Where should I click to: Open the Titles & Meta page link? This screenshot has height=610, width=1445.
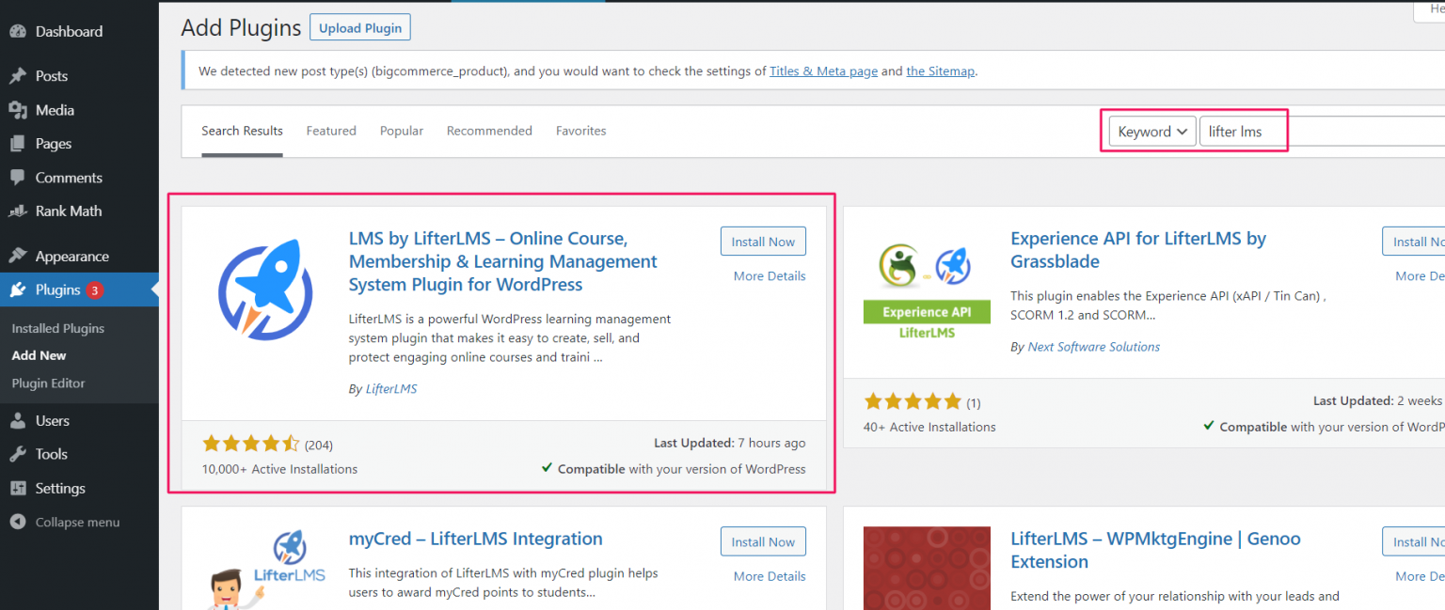click(823, 70)
